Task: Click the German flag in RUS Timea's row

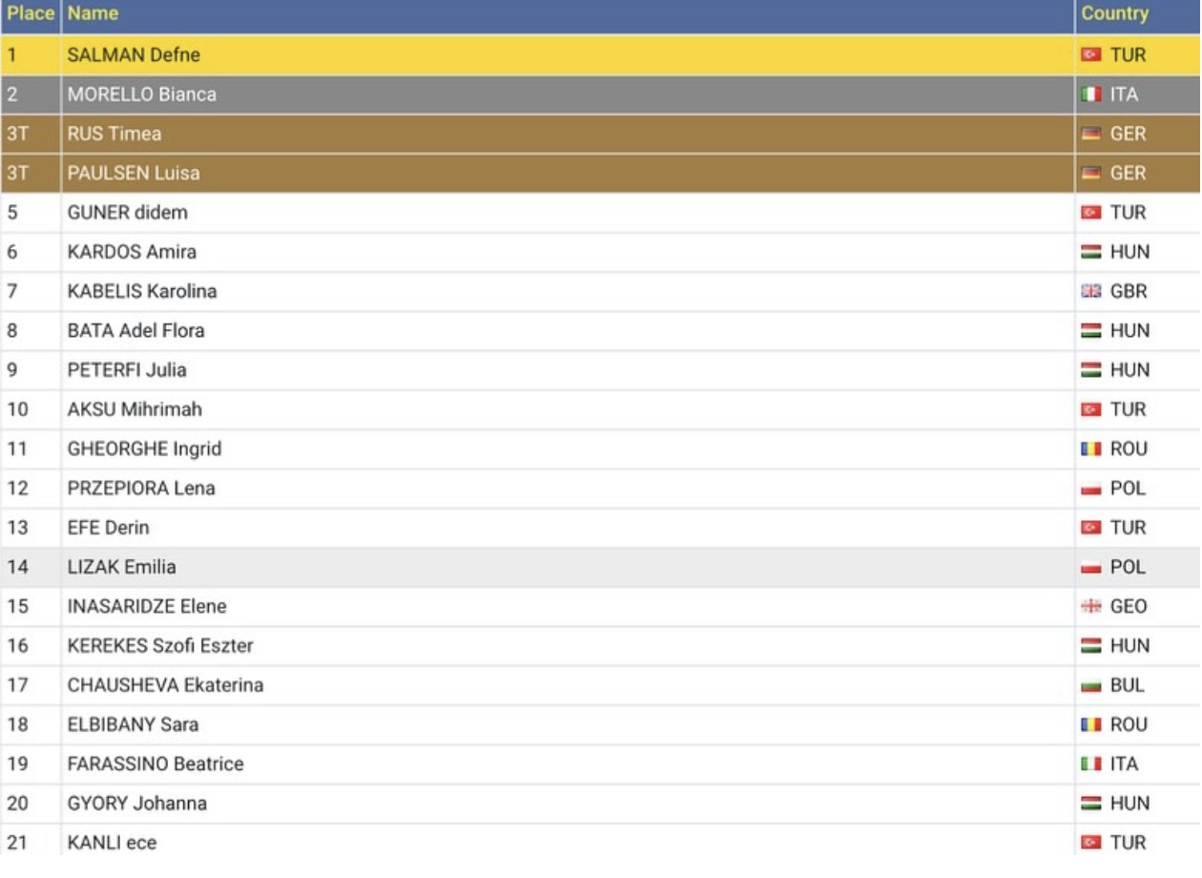Action: pos(1091,135)
